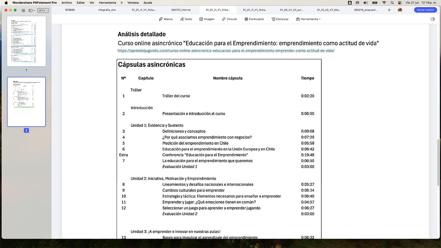This screenshot has width=441, height=248.
Task: Open the aprendojugando.com course link
Action: [x=226, y=50]
